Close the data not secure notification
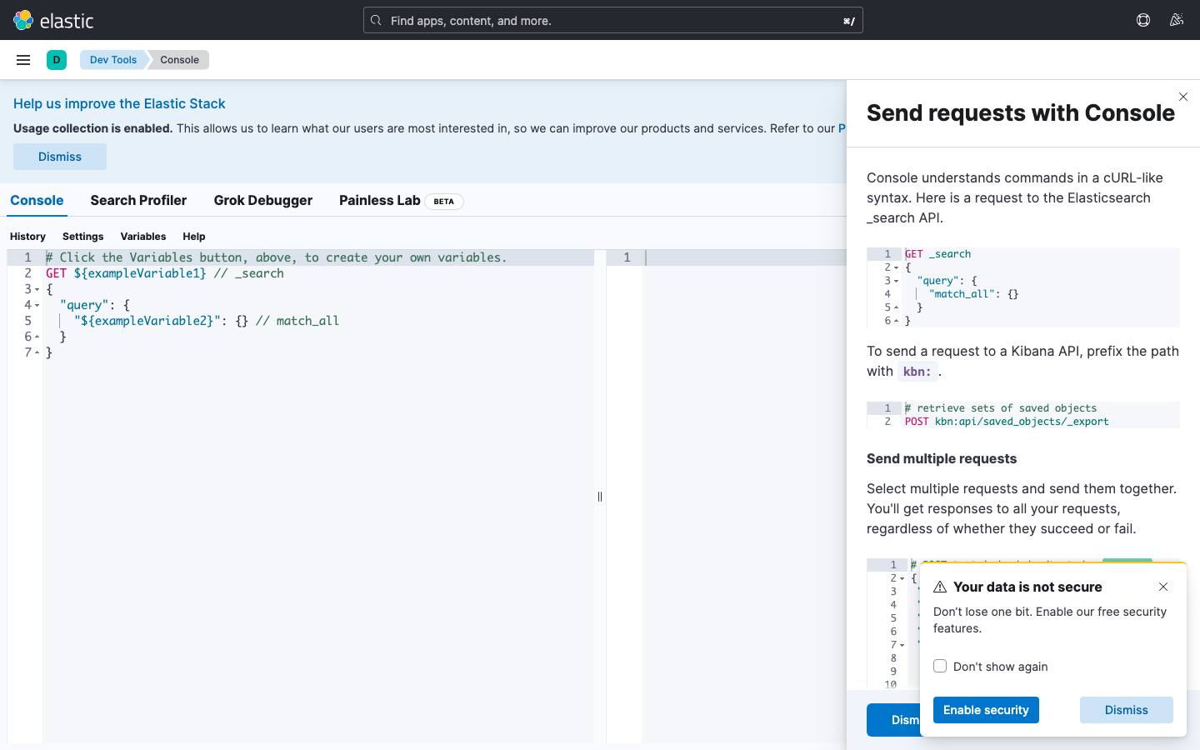This screenshot has height=750, width=1200. pos(1163,587)
